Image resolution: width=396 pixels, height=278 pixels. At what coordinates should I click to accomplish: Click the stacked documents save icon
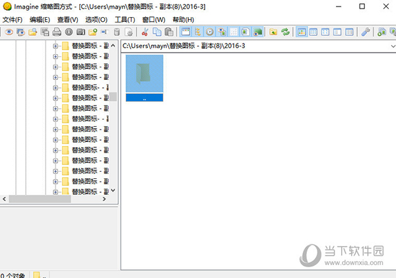(45, 32)
